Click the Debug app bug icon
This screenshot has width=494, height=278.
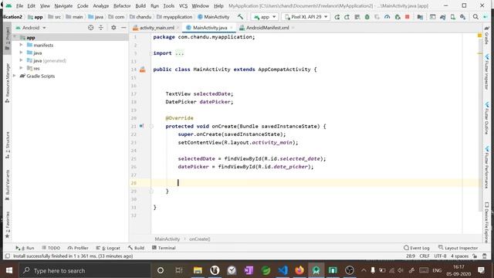(x=367, y=17)
